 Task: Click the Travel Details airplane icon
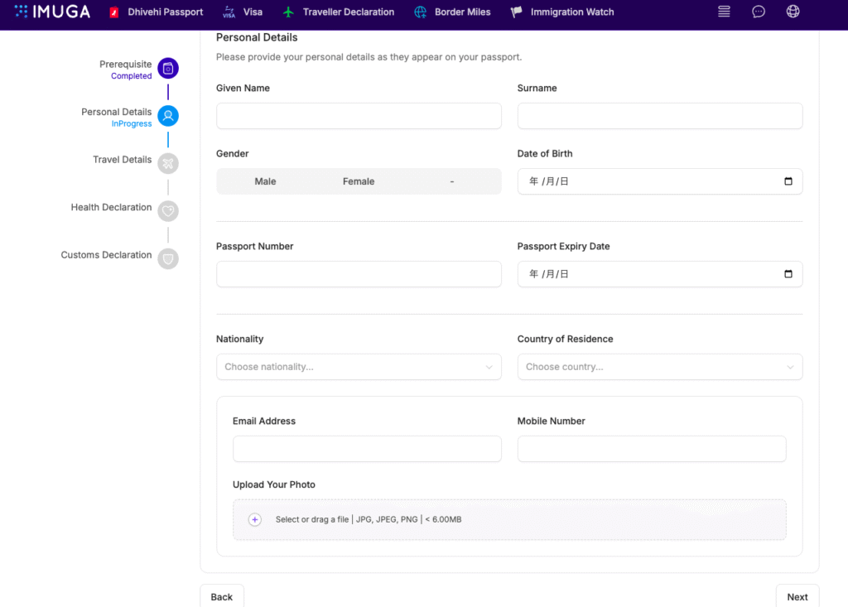point(168,163)
